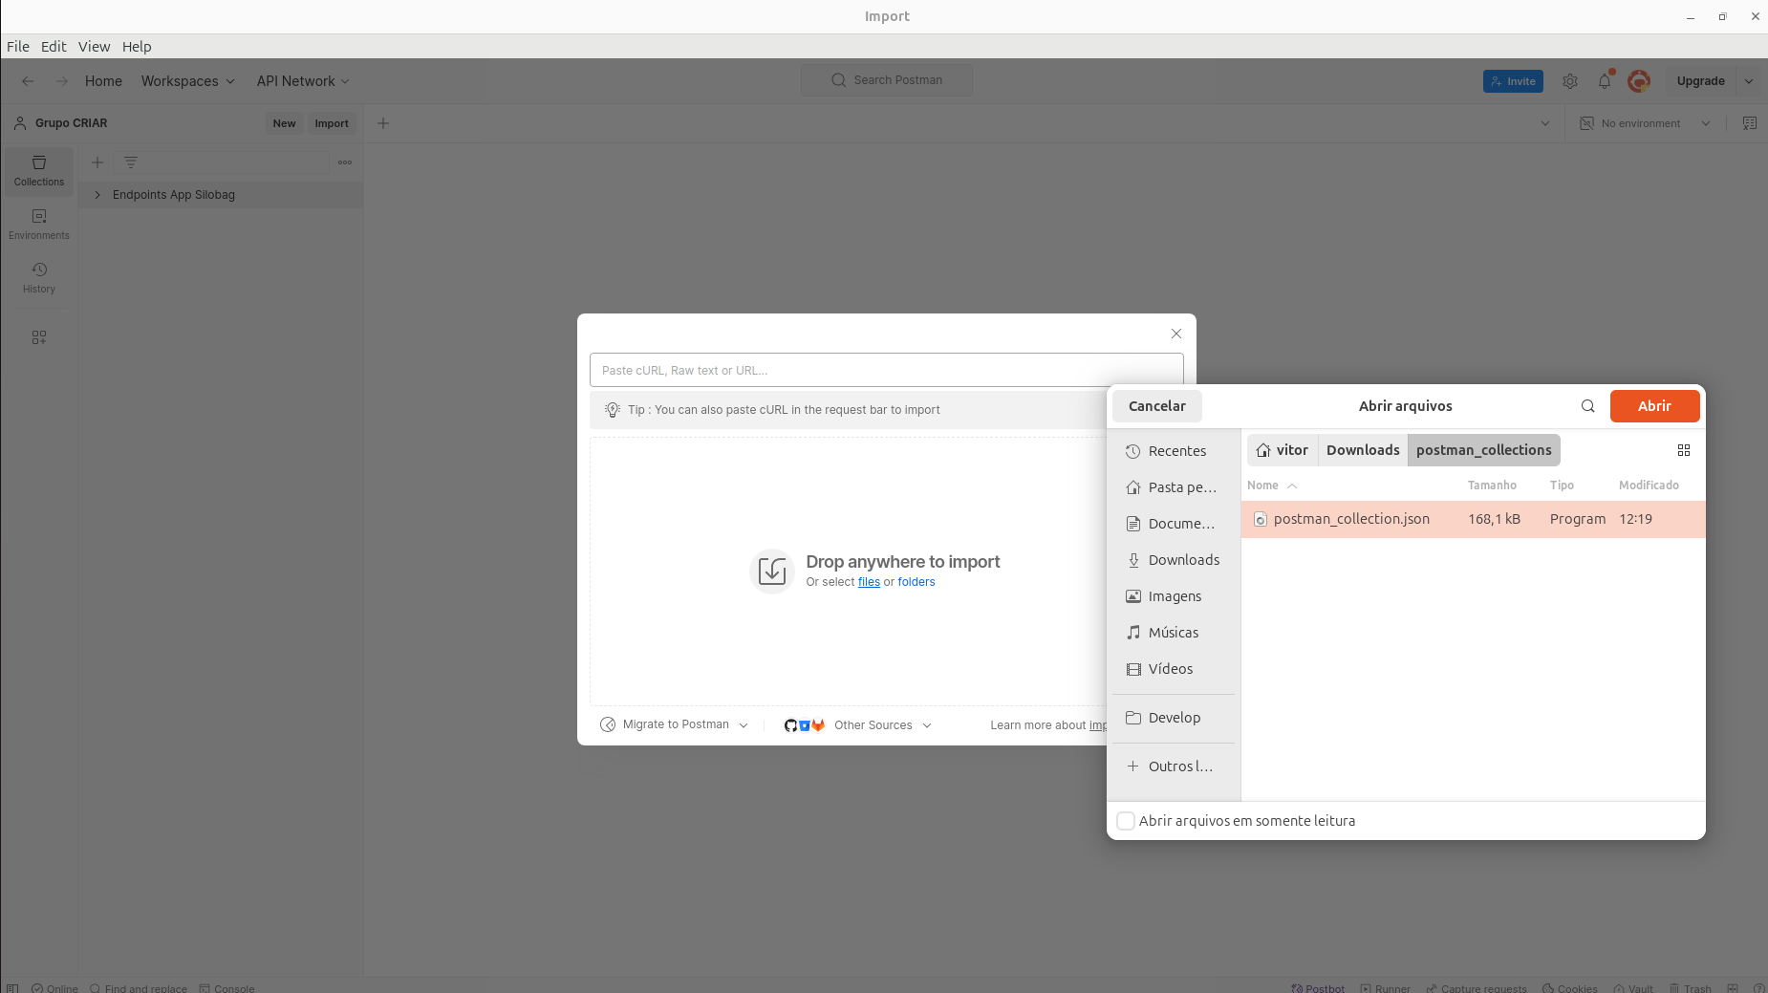Expand the Endpoints App Silobag collection

tap(97, 195)
